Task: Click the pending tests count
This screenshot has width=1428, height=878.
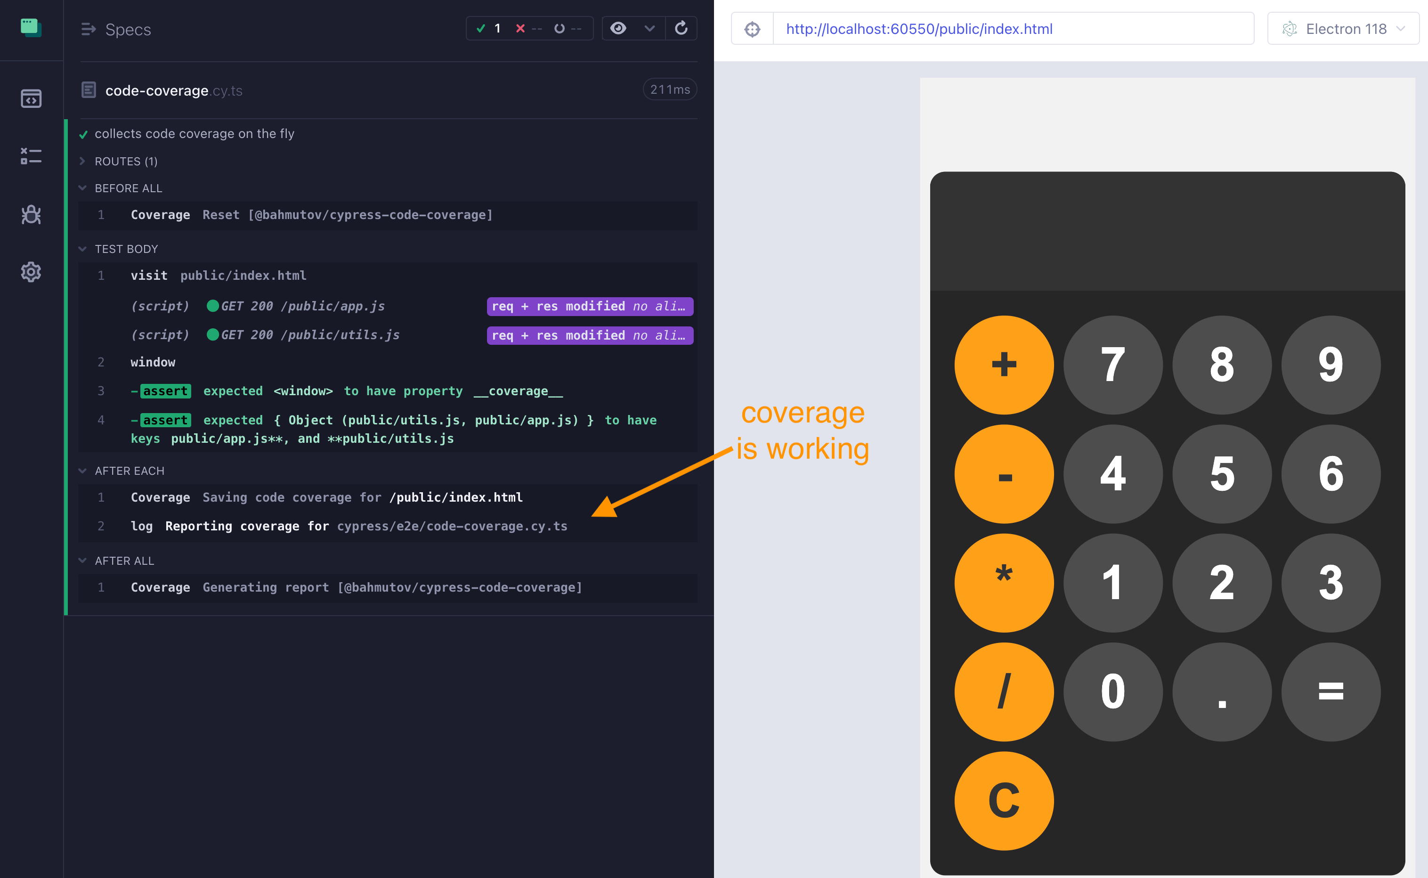Action: 568,28
